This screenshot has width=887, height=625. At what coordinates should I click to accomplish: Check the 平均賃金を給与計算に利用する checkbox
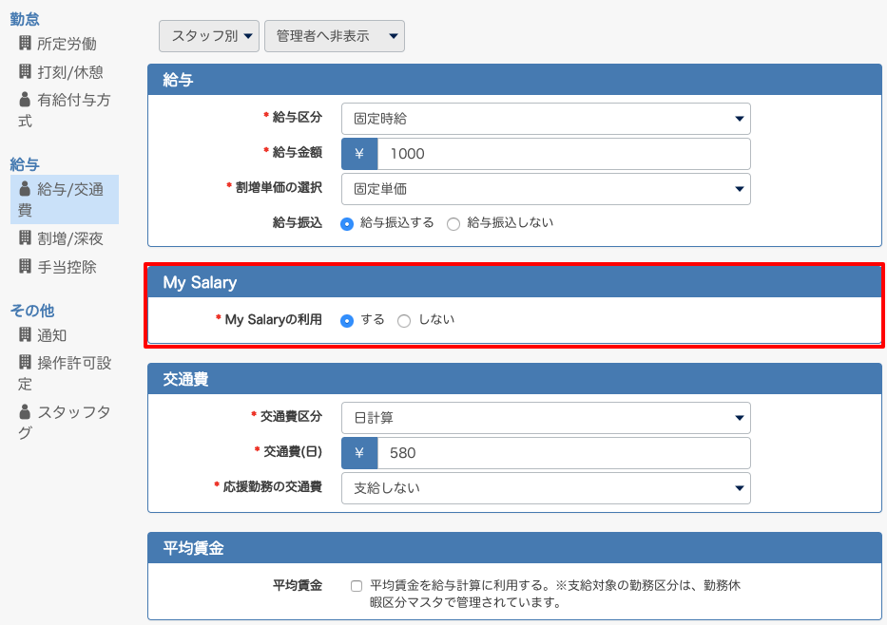(357, 586)
